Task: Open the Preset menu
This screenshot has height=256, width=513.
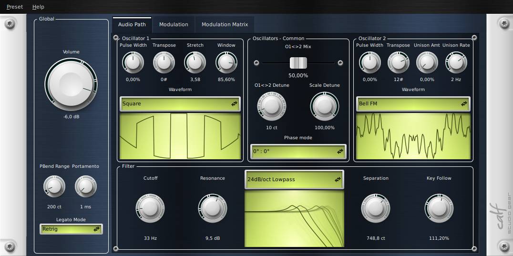Action: click(x=15, y=7)
